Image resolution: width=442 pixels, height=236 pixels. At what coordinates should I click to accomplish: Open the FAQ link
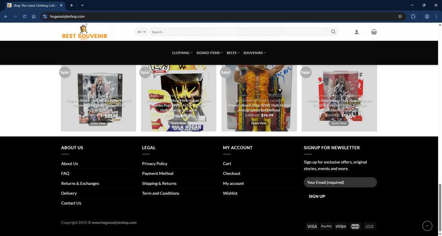click(65, 173)
